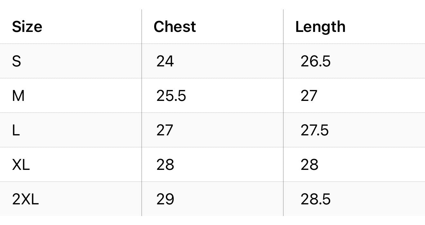
Task: Select the S size cell
Action: click(17, 61)
